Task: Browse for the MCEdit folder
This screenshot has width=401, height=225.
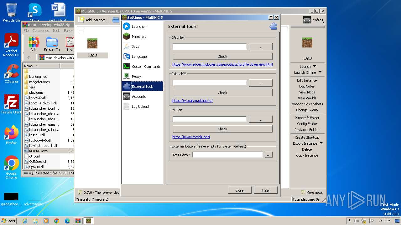Action: 261,119
